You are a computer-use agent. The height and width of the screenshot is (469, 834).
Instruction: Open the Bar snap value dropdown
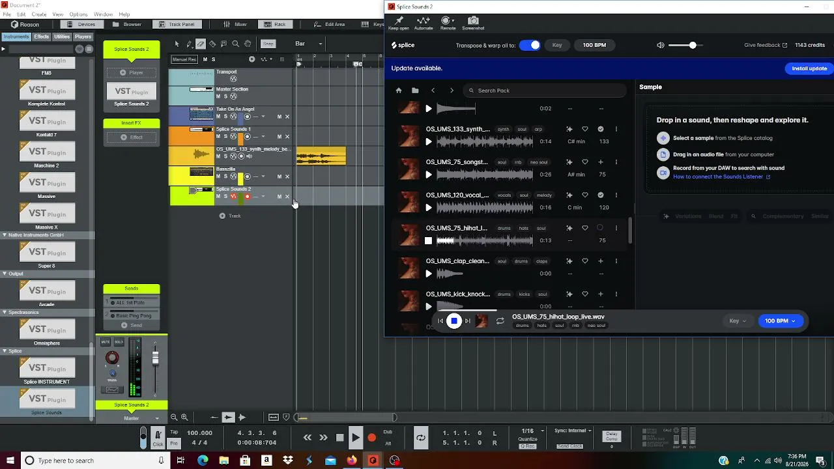click(309, 44)
